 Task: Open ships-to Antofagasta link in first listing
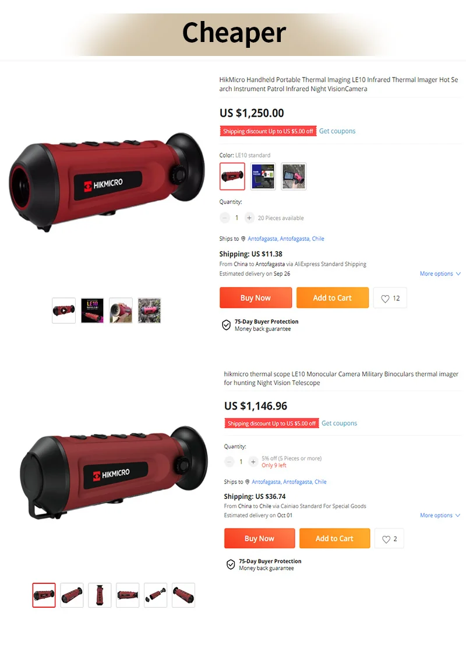coord(286,239)
